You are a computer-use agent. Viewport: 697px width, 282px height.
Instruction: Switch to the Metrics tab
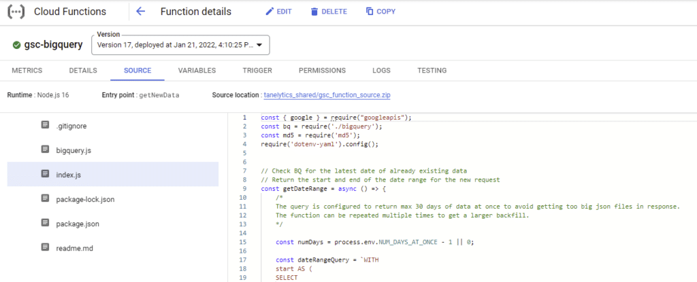[x=27, y=70]
